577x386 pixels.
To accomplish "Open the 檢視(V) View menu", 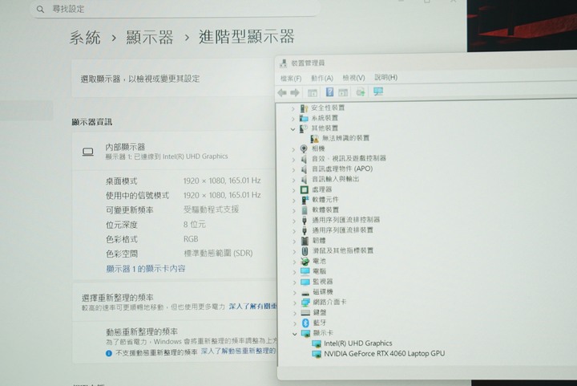I will (x=353, y=78).
